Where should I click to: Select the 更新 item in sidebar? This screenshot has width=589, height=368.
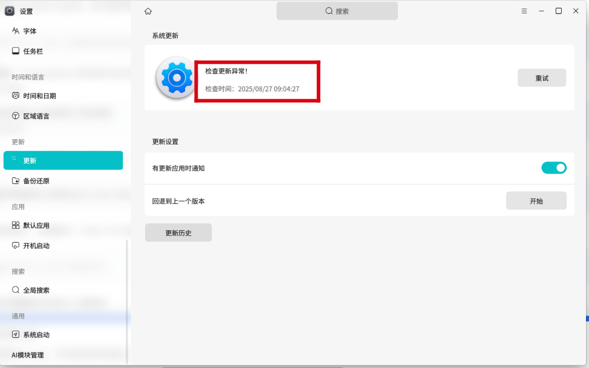[63, 160]
